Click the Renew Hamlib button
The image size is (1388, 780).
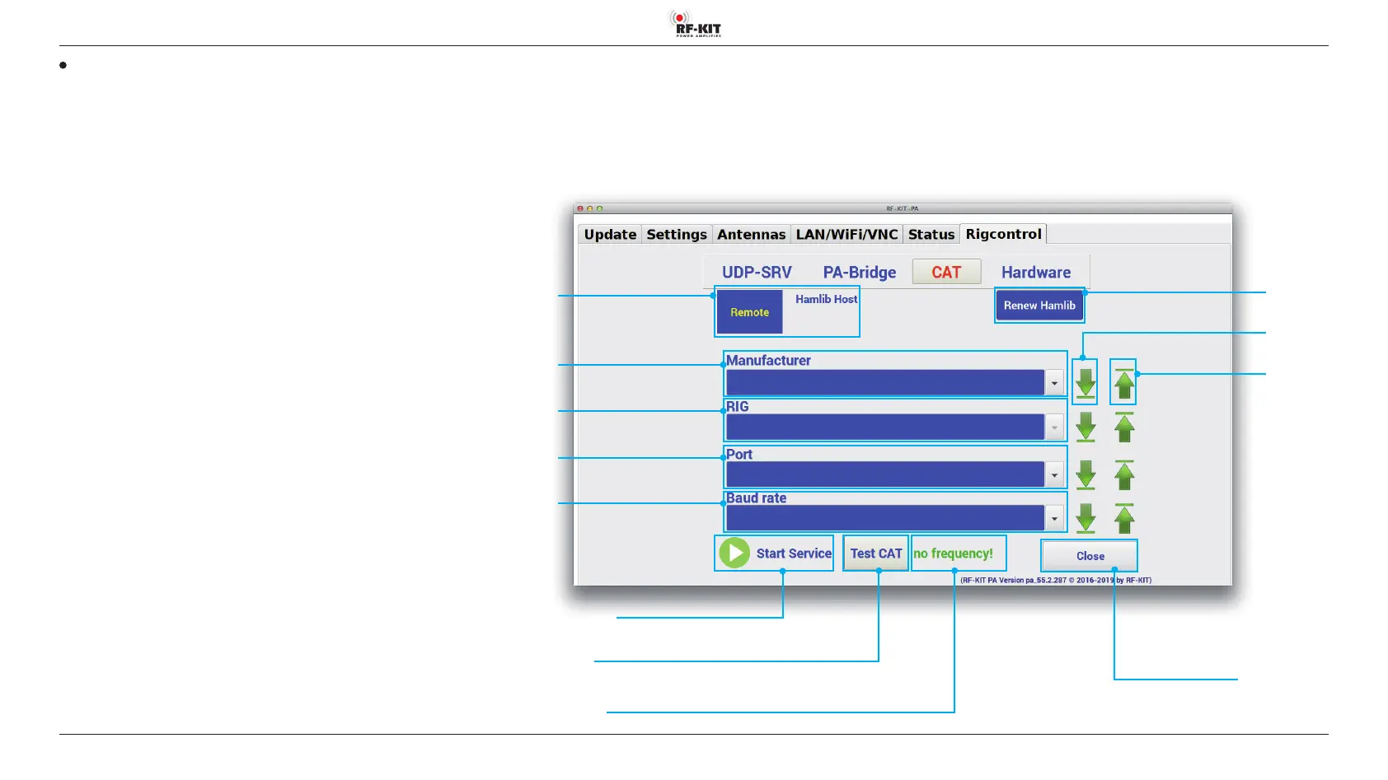[x=1039, y=306]
